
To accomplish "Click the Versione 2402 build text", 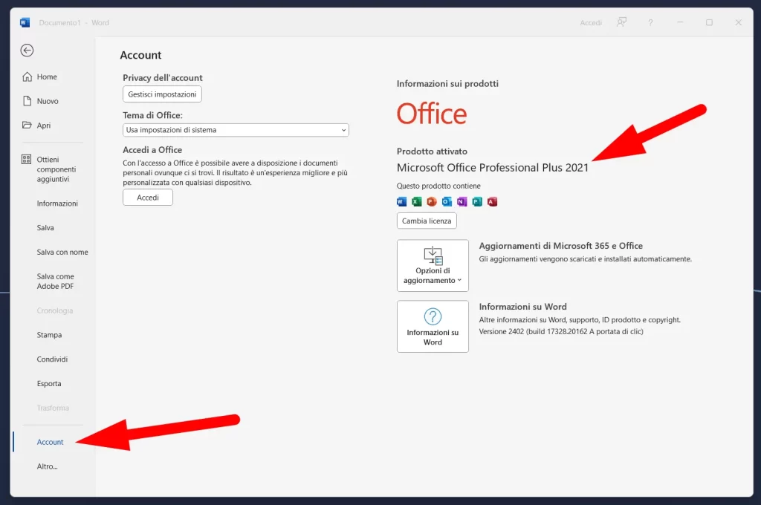I will [x=561, y=331].
